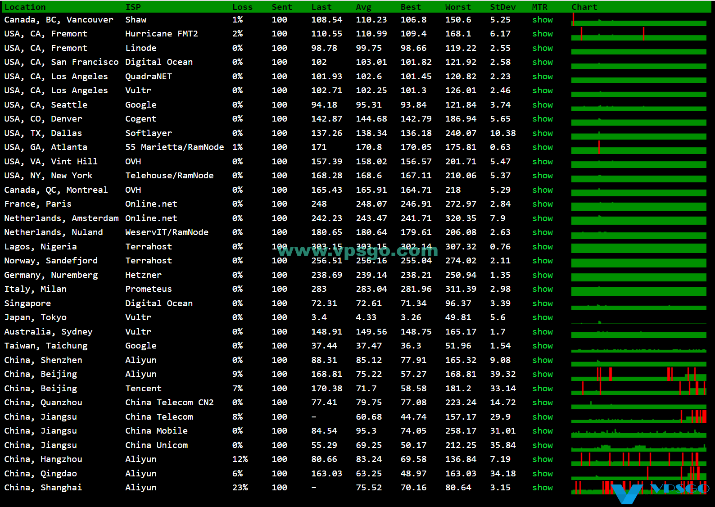This screenshot has height=507, width=715.
Task: Click show link for Sandefjord Terrahost
Action: 543,261
